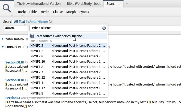Pick NPNF2.9 from top resources
This screenshot has width=181, height=111.
pos(68,93)
